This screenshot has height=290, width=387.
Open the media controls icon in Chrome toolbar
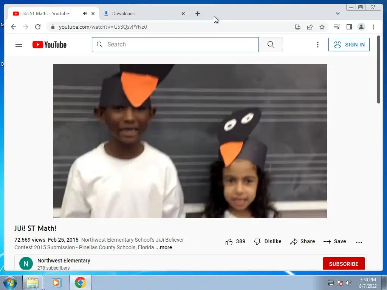(337, 27)
